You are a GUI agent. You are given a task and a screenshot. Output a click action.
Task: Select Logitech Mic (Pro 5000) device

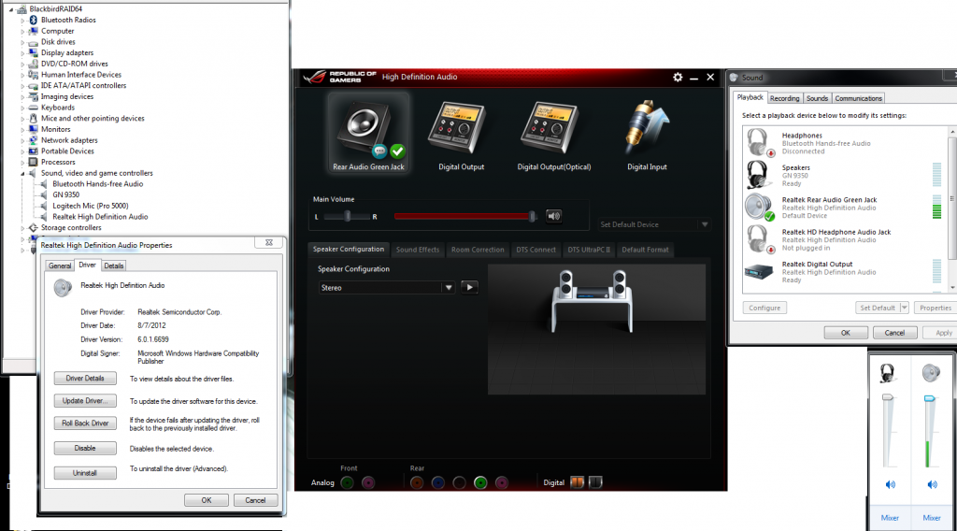tap(91, 206)
